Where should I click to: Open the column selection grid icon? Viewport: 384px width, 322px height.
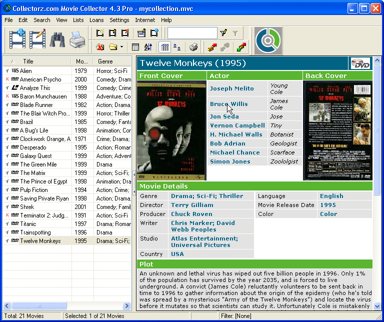click(x=135, y=47)
